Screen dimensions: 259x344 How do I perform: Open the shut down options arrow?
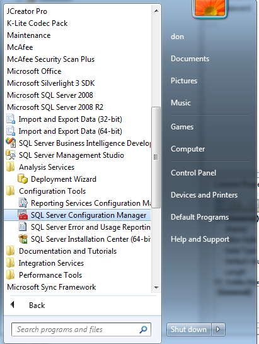point(218,329)
